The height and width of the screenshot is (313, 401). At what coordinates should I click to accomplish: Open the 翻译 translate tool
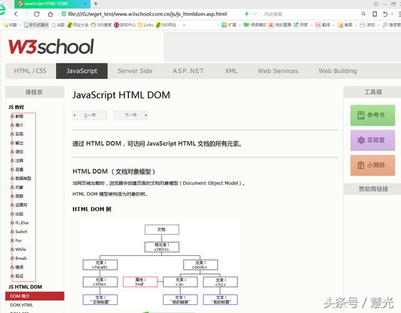pyautogui.click(x=323, y=25)
